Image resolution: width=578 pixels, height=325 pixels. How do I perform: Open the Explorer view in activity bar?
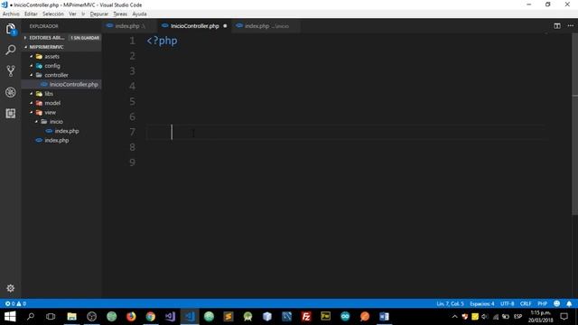coord(10,29)
